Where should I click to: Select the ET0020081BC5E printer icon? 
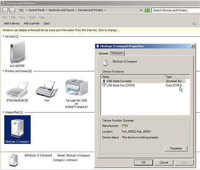17,89
